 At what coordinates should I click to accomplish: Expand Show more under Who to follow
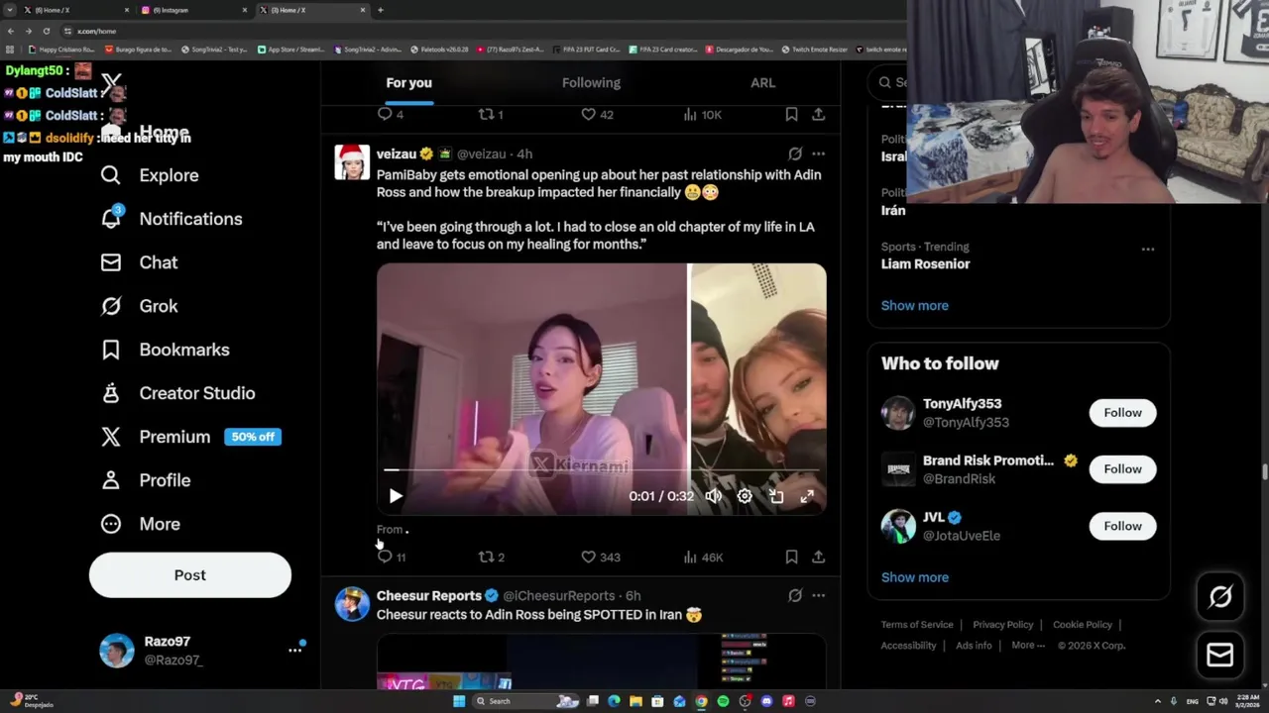tap(914, 576)
